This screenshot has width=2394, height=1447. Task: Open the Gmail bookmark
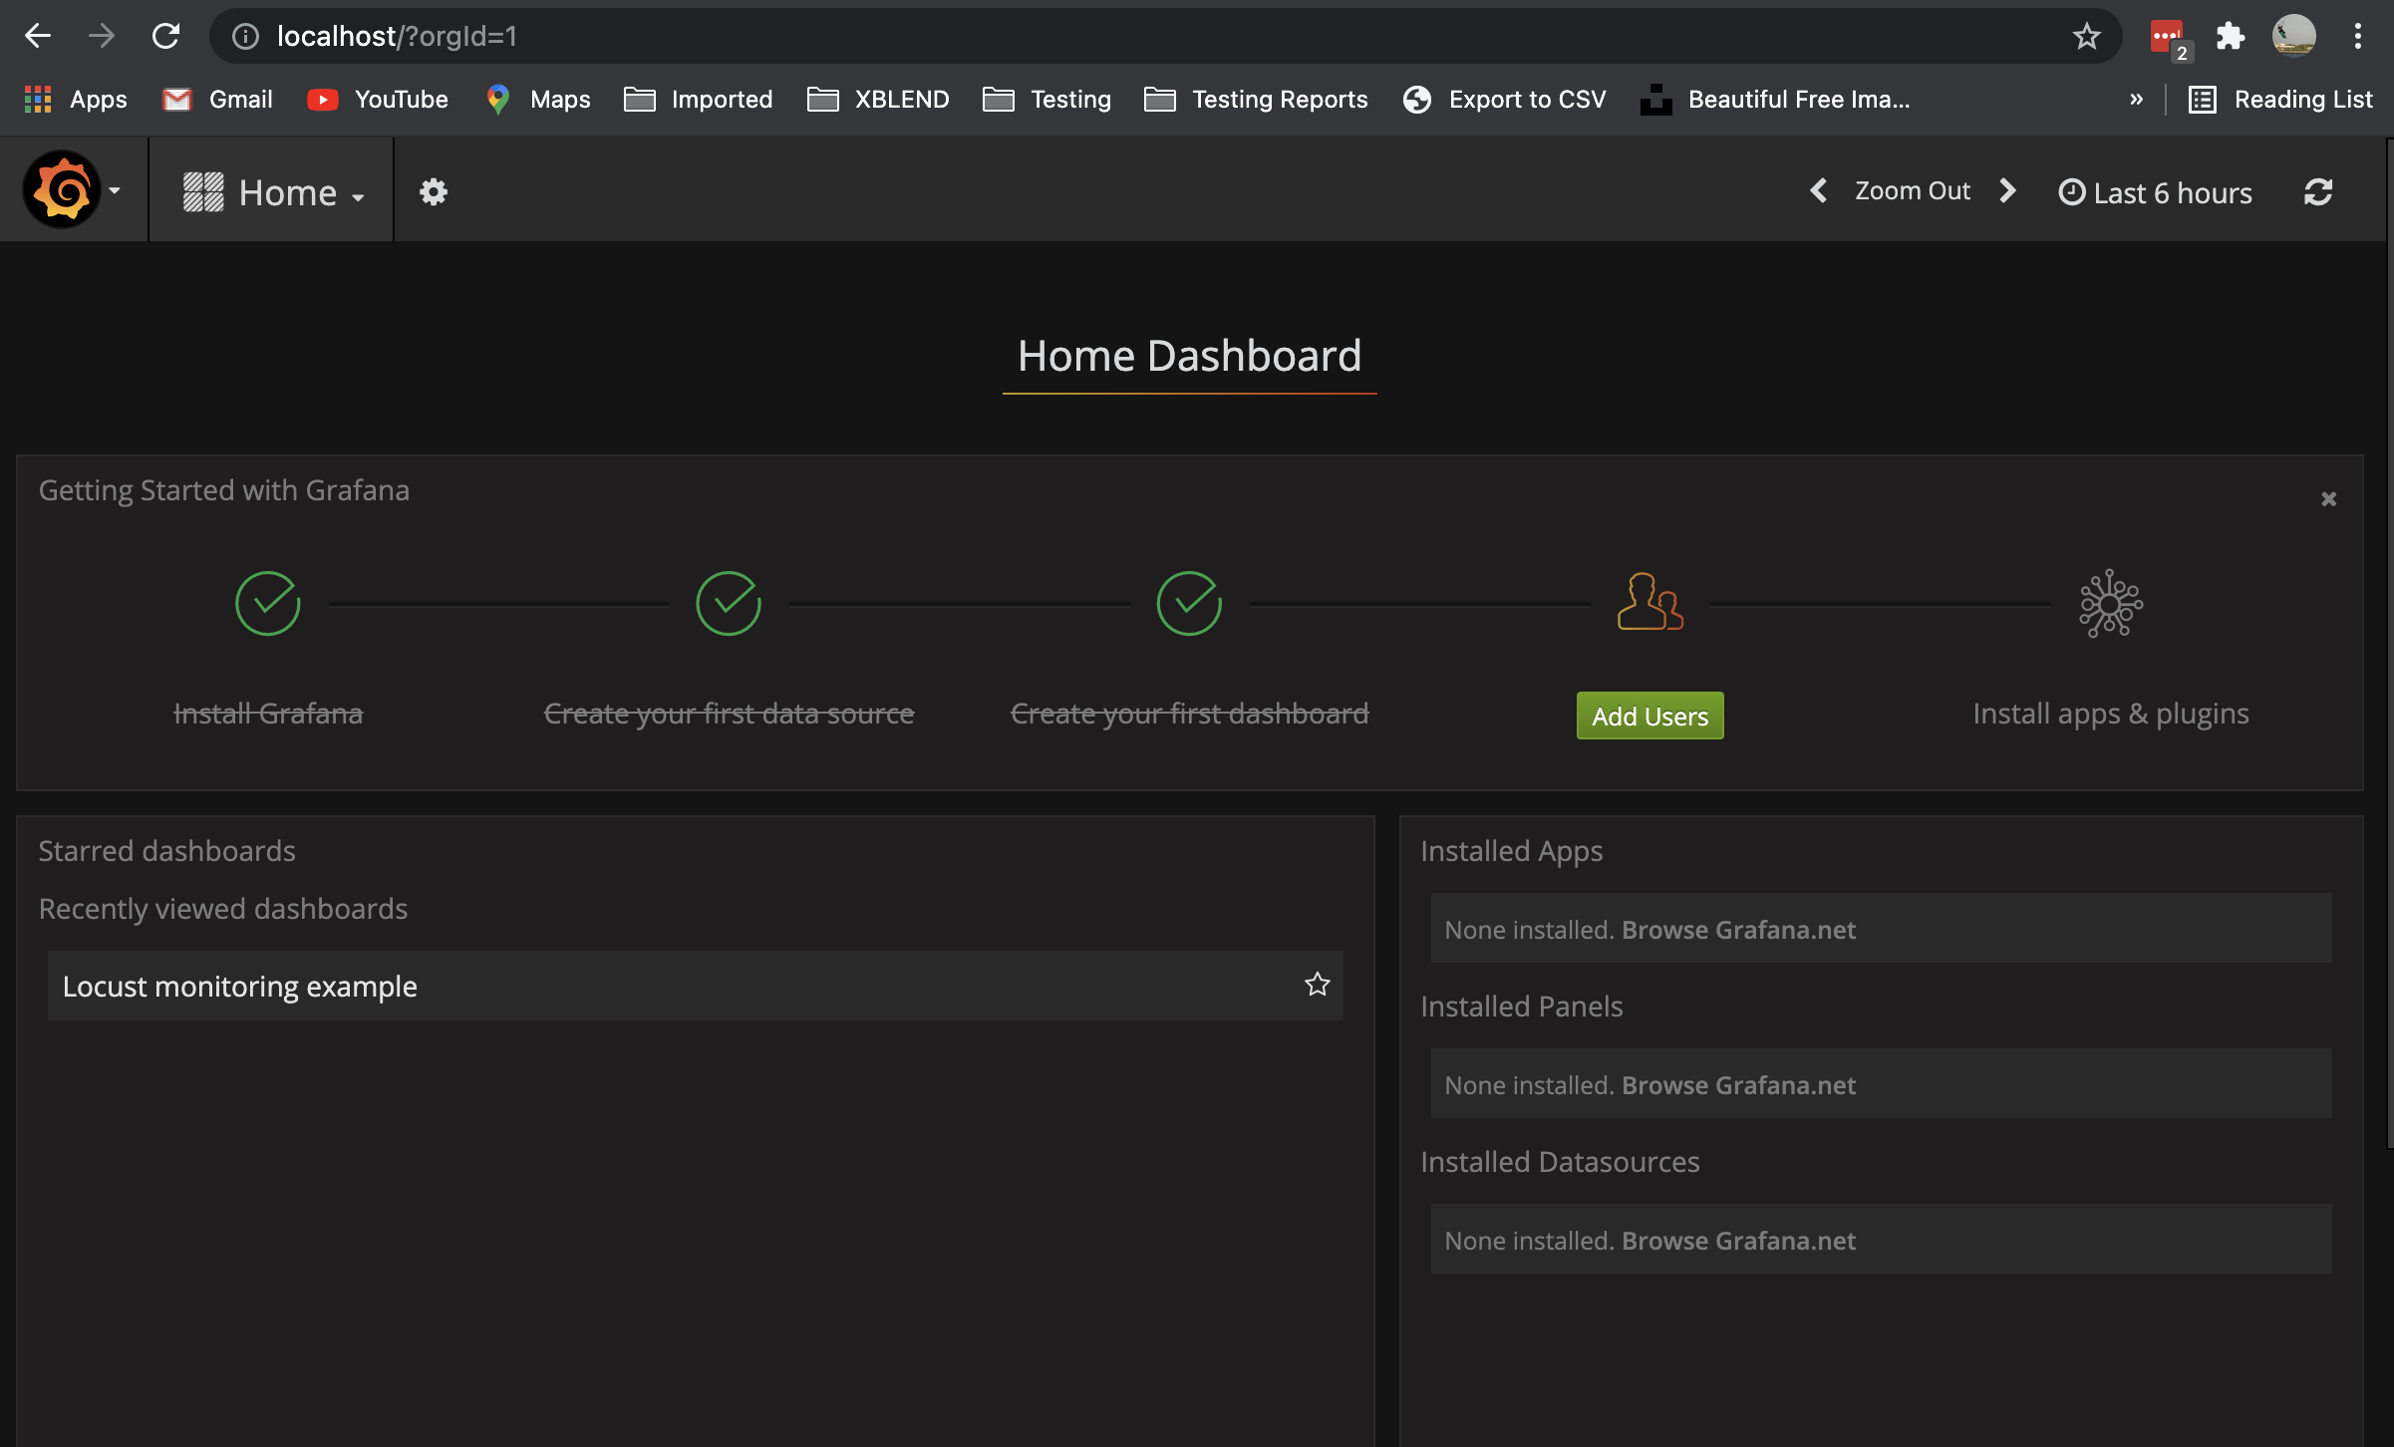pyautogui.click(x=217, y=100)
